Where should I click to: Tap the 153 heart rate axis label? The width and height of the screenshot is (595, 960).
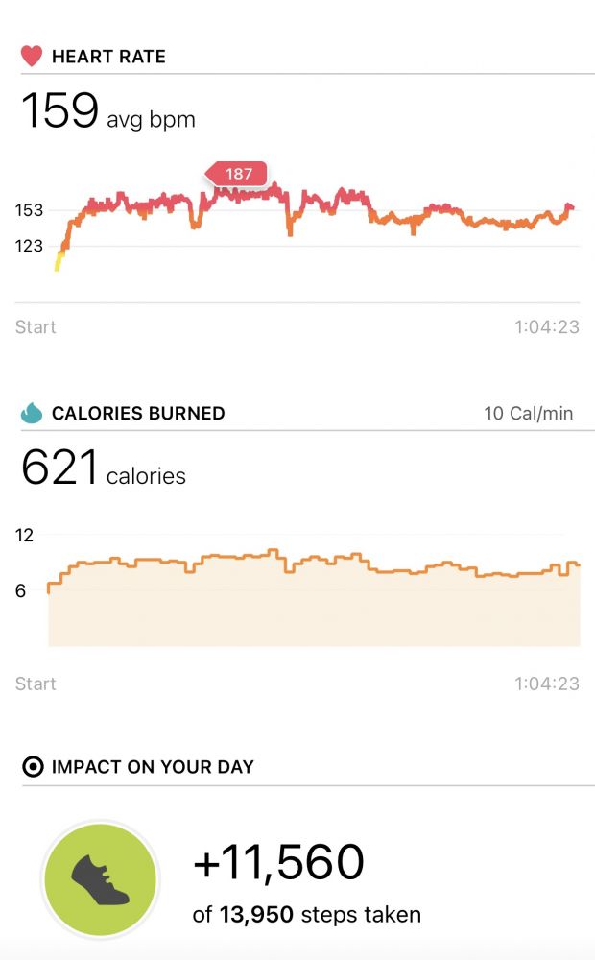[29, 210]
